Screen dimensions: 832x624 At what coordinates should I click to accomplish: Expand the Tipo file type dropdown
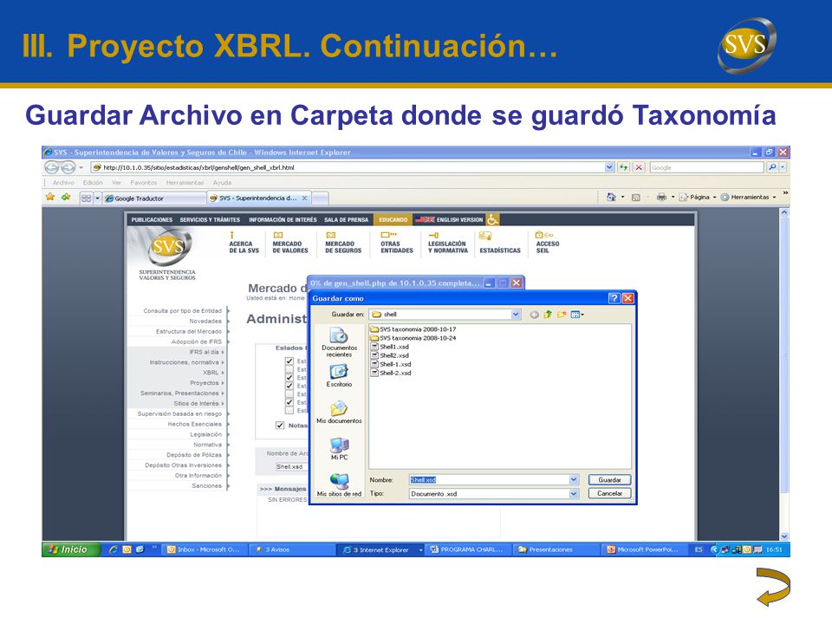(574, 493)
